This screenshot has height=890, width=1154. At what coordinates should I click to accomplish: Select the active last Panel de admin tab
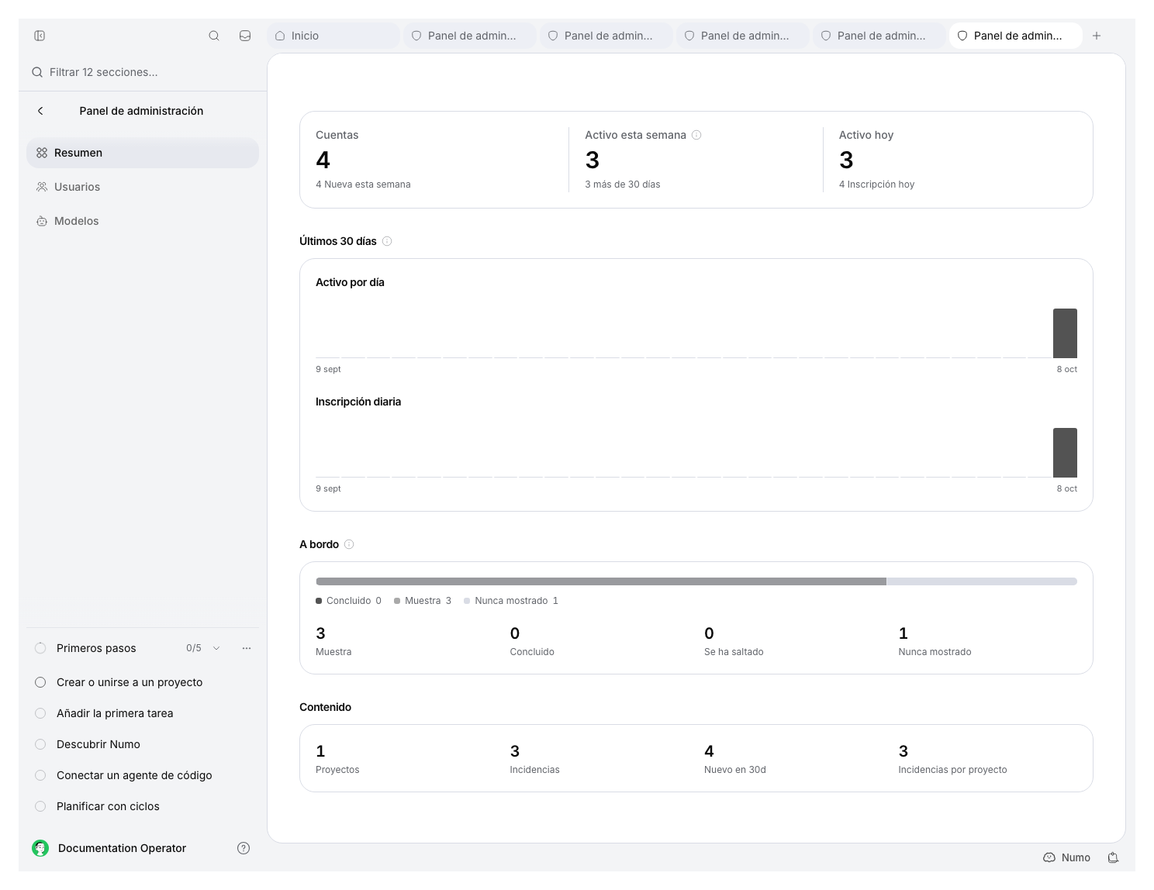click(x=1016, y=36)
